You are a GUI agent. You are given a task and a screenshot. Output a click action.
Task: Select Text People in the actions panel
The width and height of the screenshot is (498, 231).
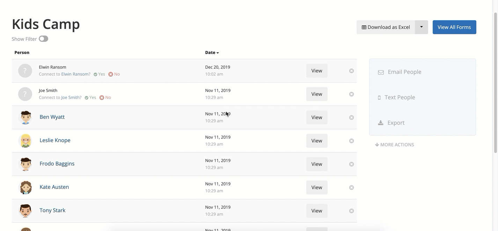(400, 97)
